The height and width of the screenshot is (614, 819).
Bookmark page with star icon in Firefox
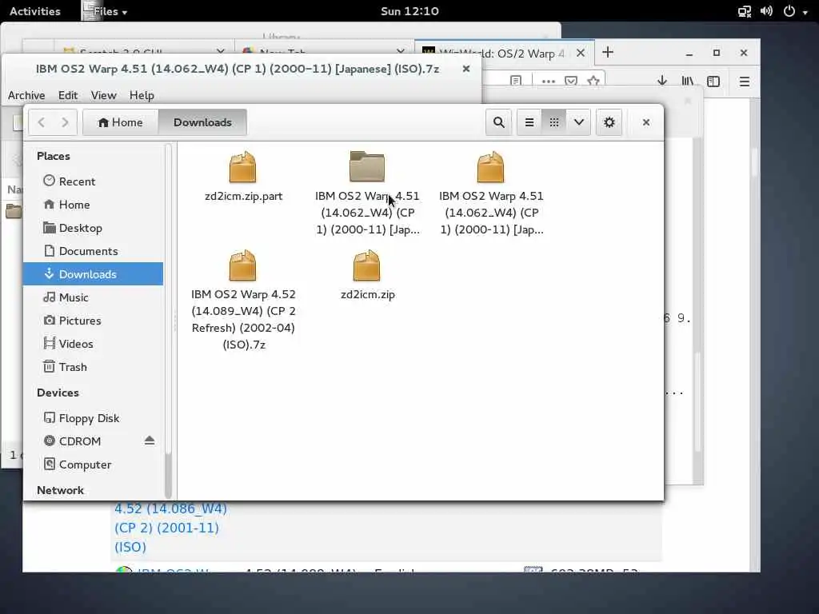(x=593, y=81)
